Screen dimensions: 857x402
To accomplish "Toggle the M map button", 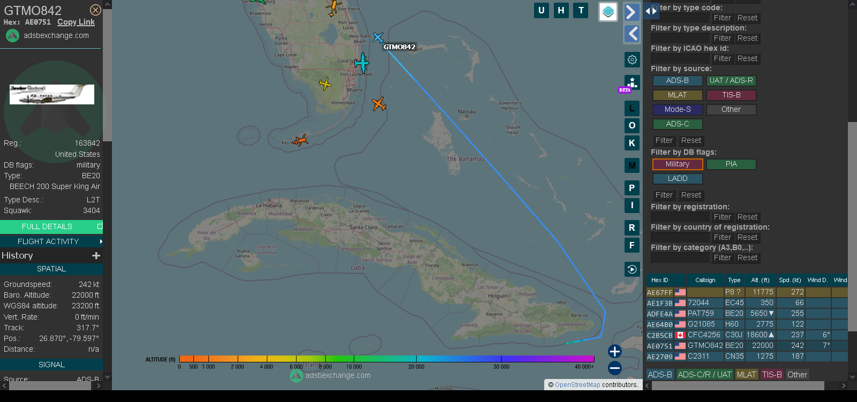I will click(x=632, y=166).
